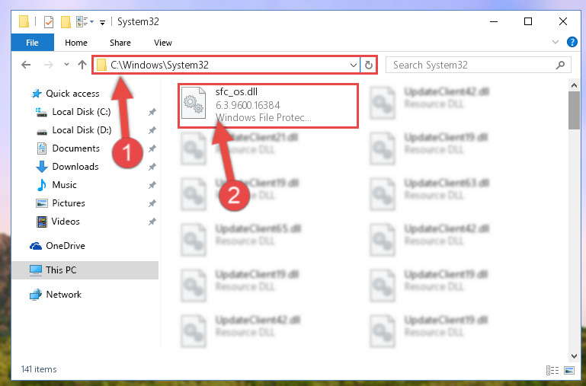Expand the ribbon with chevron

coord(556,42)
